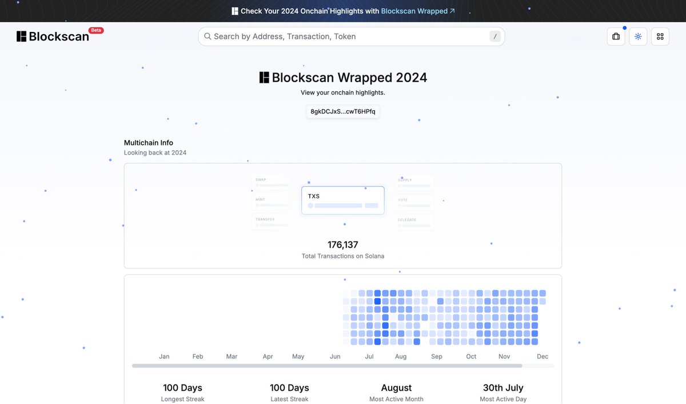Image resolution: width=686 pixels, height=404 pixels.
Task: Click the SUPPLY mini card
Action: (x=414, y=183)
